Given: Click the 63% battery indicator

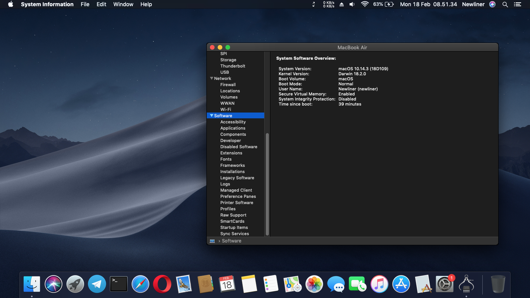Looking at the screenshot, I should pyautogui.click(x=383, y=4).
